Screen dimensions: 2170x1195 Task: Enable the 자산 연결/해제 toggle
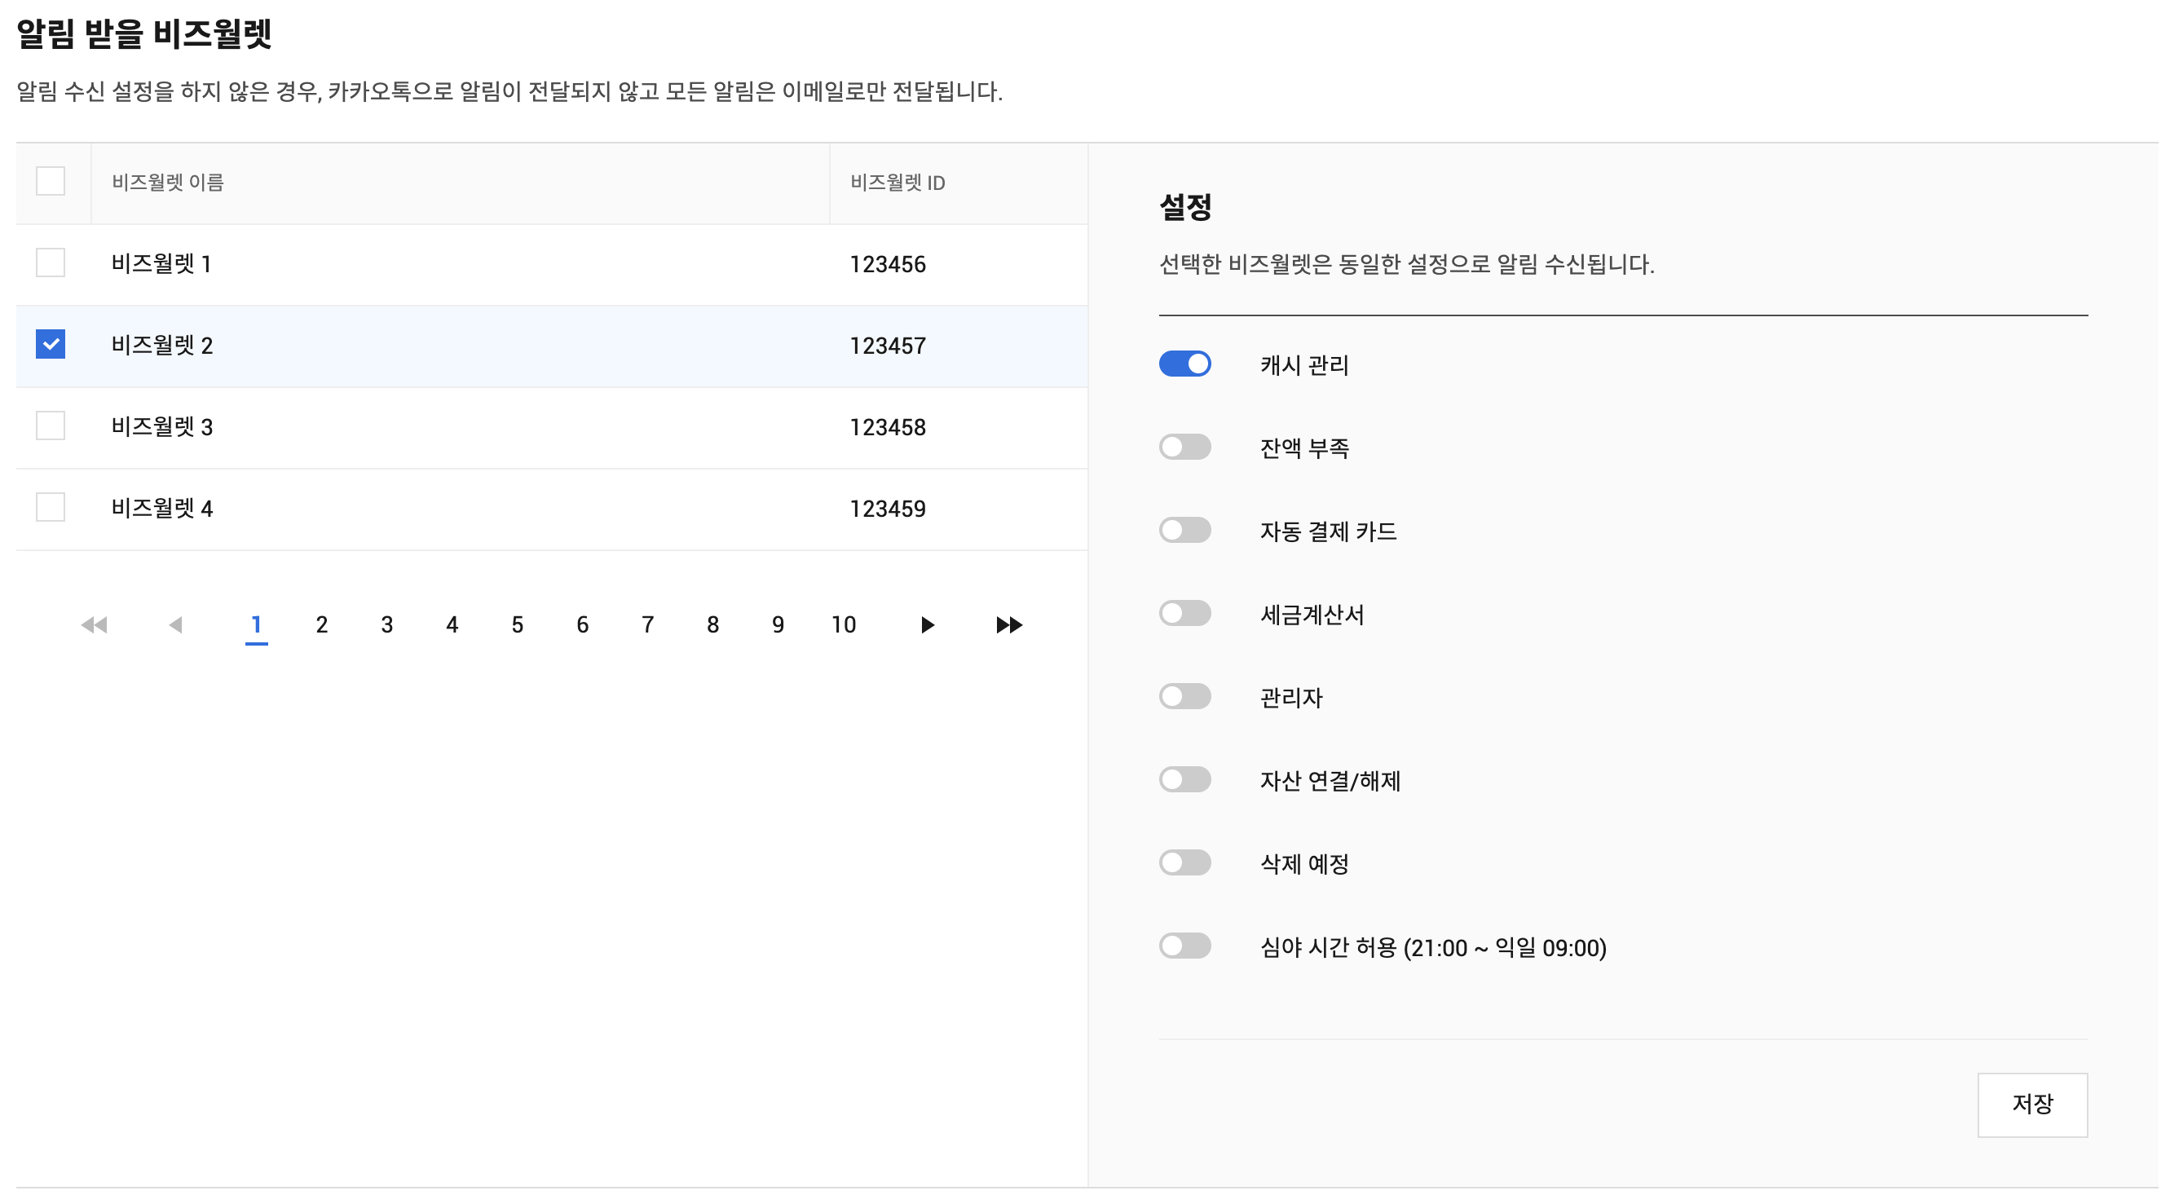1184,780
